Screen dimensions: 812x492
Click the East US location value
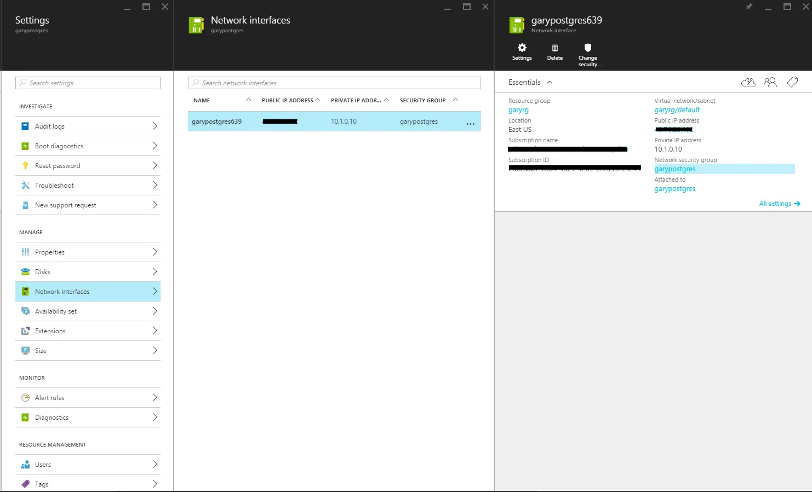pyautogui.click(x=520, y=130)
